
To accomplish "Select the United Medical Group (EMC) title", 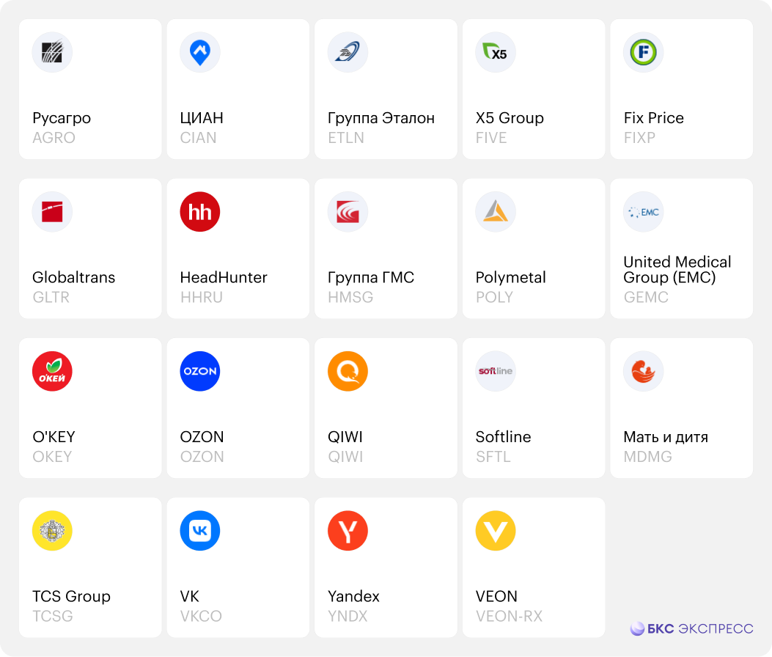I will pos(677,269).
